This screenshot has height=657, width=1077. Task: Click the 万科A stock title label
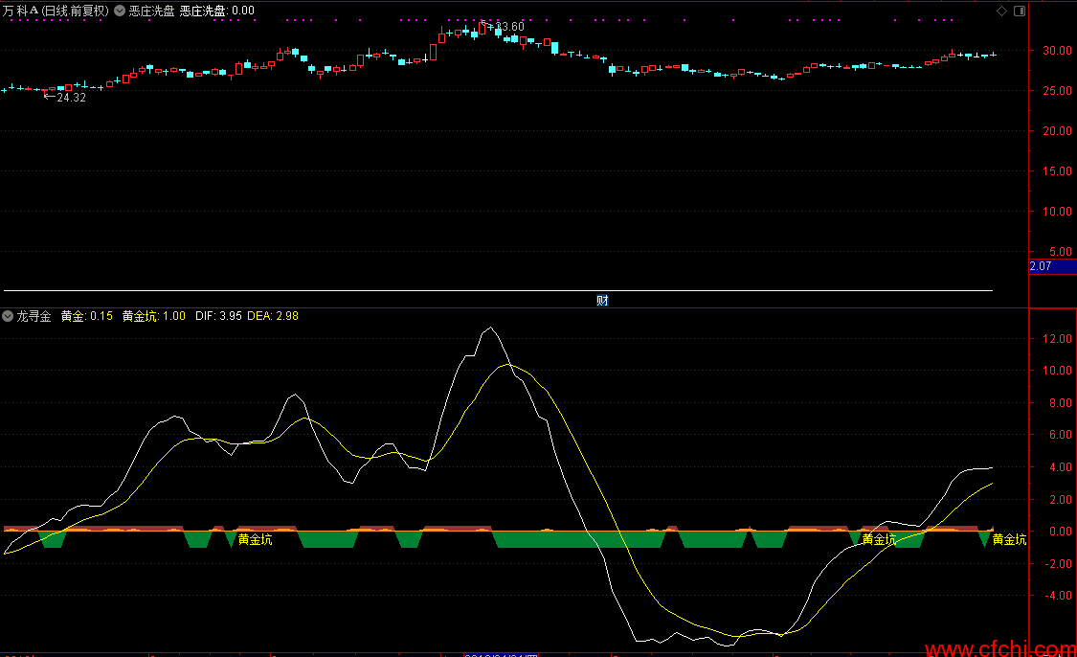coord(56,11)
